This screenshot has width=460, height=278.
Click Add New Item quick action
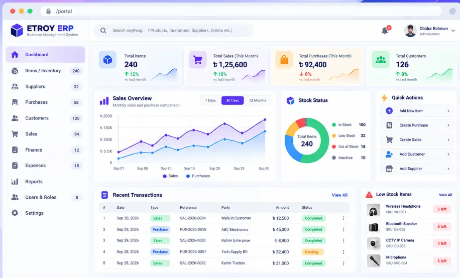pos(417,111)
